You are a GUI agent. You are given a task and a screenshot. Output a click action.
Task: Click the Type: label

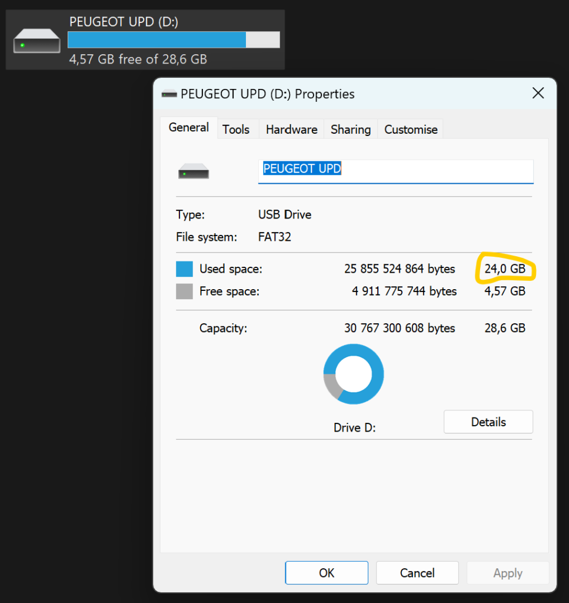pos(190,214)
